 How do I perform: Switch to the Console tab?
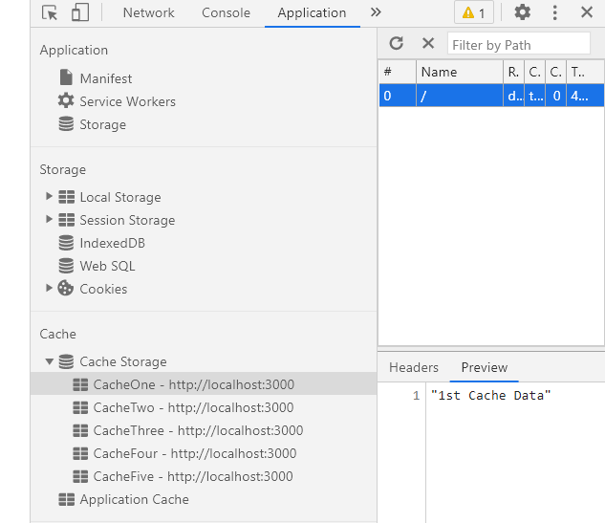227,12
